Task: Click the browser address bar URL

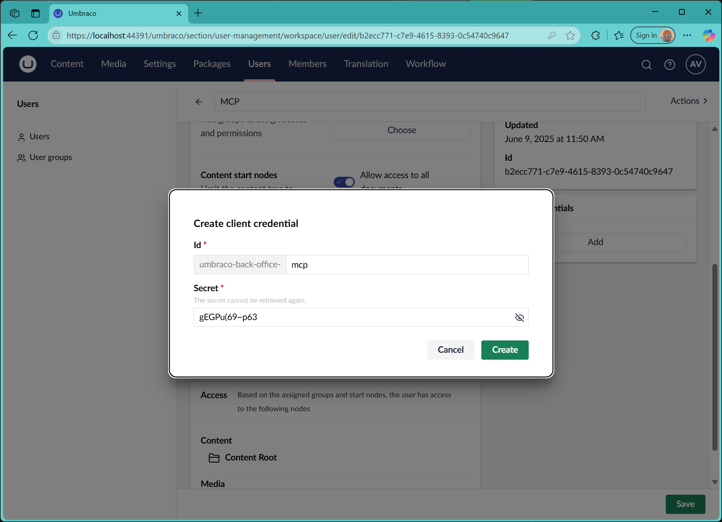Action: coord(288,36)
